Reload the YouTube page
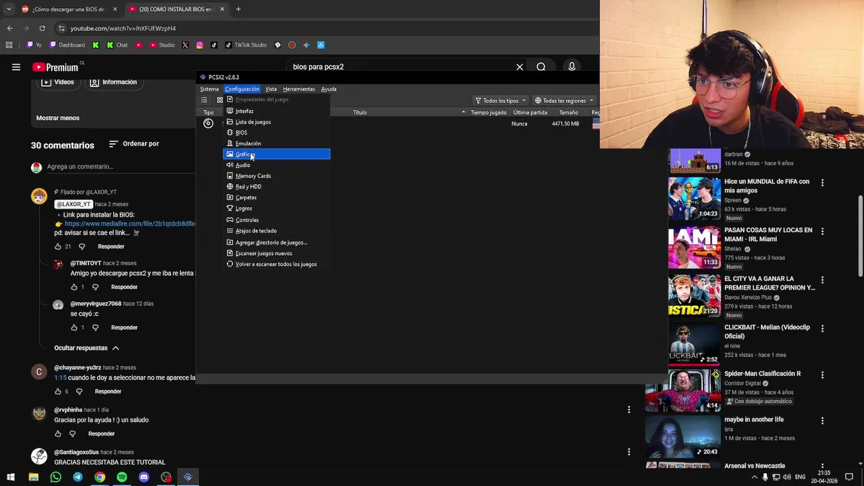 coord(42,28)
